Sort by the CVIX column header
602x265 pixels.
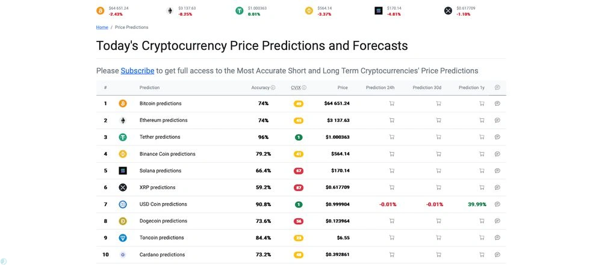coord(296,88)
